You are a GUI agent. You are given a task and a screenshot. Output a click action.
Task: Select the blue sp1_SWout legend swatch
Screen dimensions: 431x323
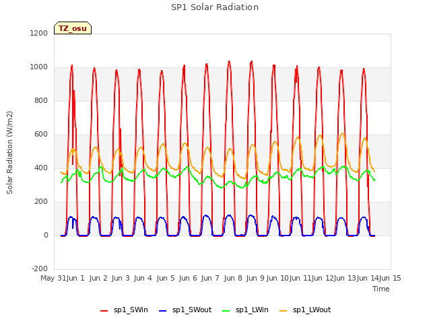click(163, 311)
